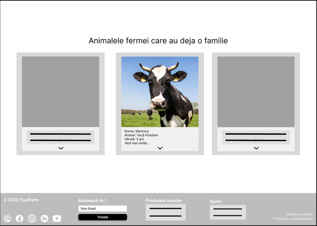Expand Maricica's card with the chevron
Image resolution: width=317 pixels, height=226 pixels.
(x=160, y=148)
